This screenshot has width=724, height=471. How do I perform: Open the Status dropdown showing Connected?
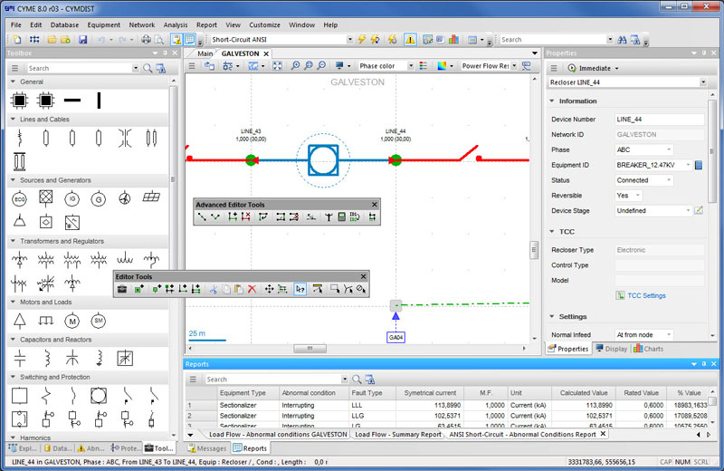(x=669, y=180)
